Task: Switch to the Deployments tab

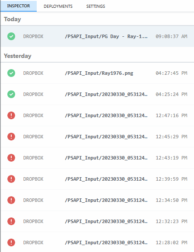Action: (x=58, y=6)
